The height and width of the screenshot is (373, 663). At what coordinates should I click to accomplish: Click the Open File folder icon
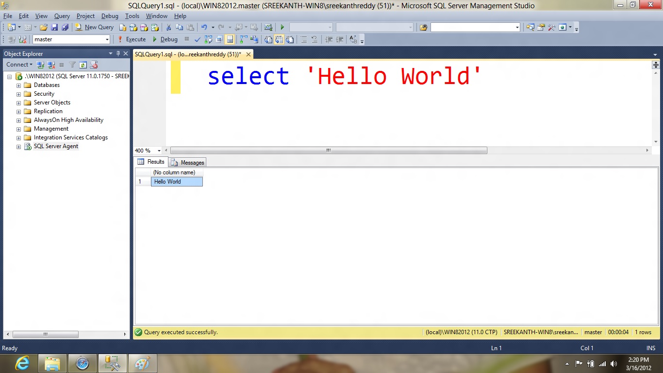[44, 27]
